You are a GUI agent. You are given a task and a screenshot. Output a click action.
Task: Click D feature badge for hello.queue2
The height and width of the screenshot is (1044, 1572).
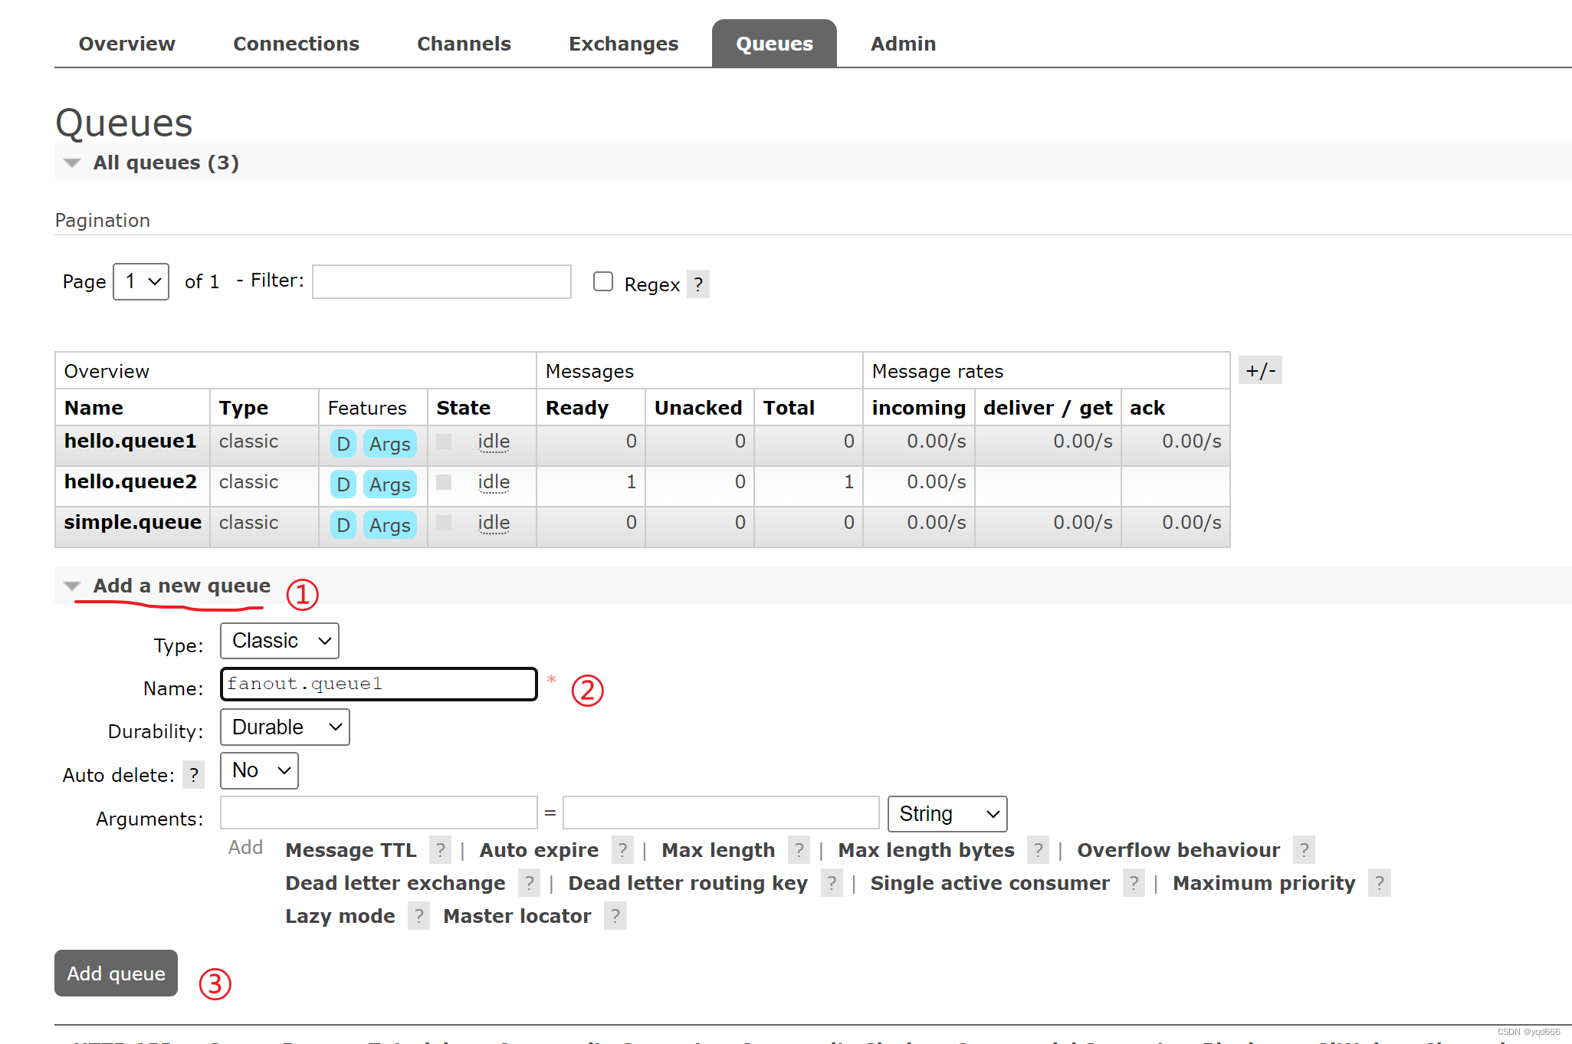pos(343,484)
